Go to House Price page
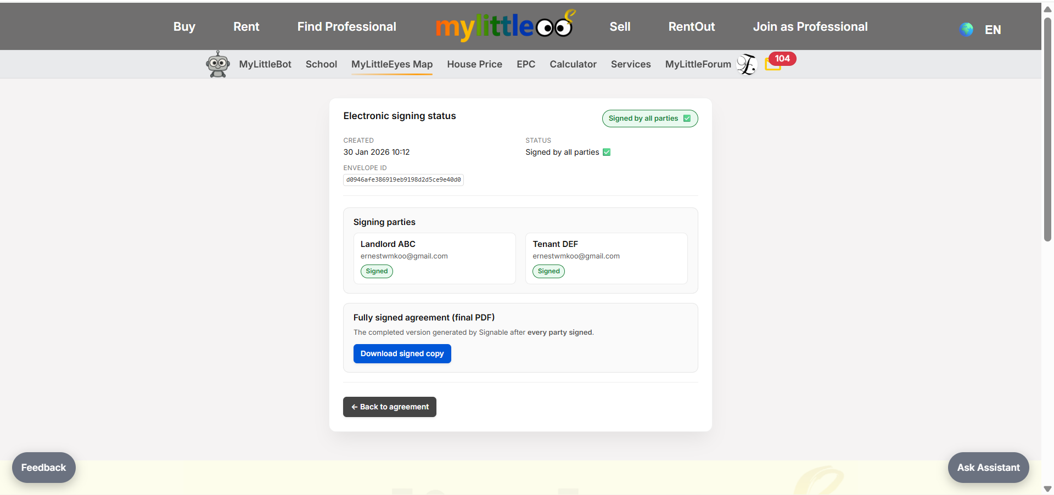 (x=474, y=64)
